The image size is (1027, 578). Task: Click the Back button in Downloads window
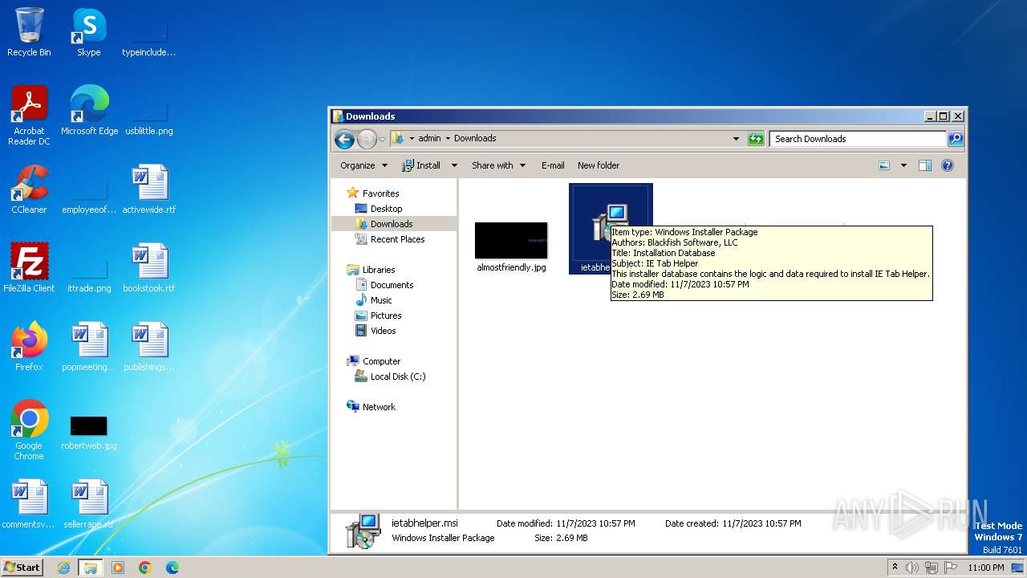click(x=344, y=139)
